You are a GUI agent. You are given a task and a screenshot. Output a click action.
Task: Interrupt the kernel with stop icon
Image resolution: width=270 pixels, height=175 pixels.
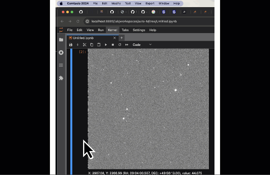[x=113, y=45]
